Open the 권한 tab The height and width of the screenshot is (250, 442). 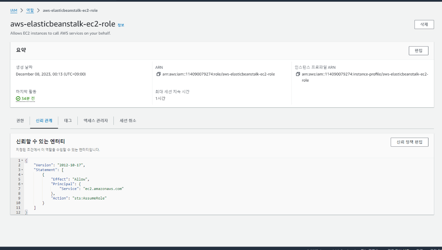pyautogui.click(x=20, y=121)
